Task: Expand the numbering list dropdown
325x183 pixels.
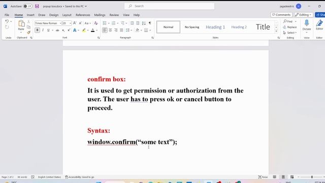Action: (117, 23)
